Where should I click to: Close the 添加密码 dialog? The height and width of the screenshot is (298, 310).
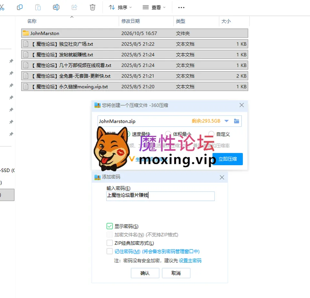[x=222, y=177]
